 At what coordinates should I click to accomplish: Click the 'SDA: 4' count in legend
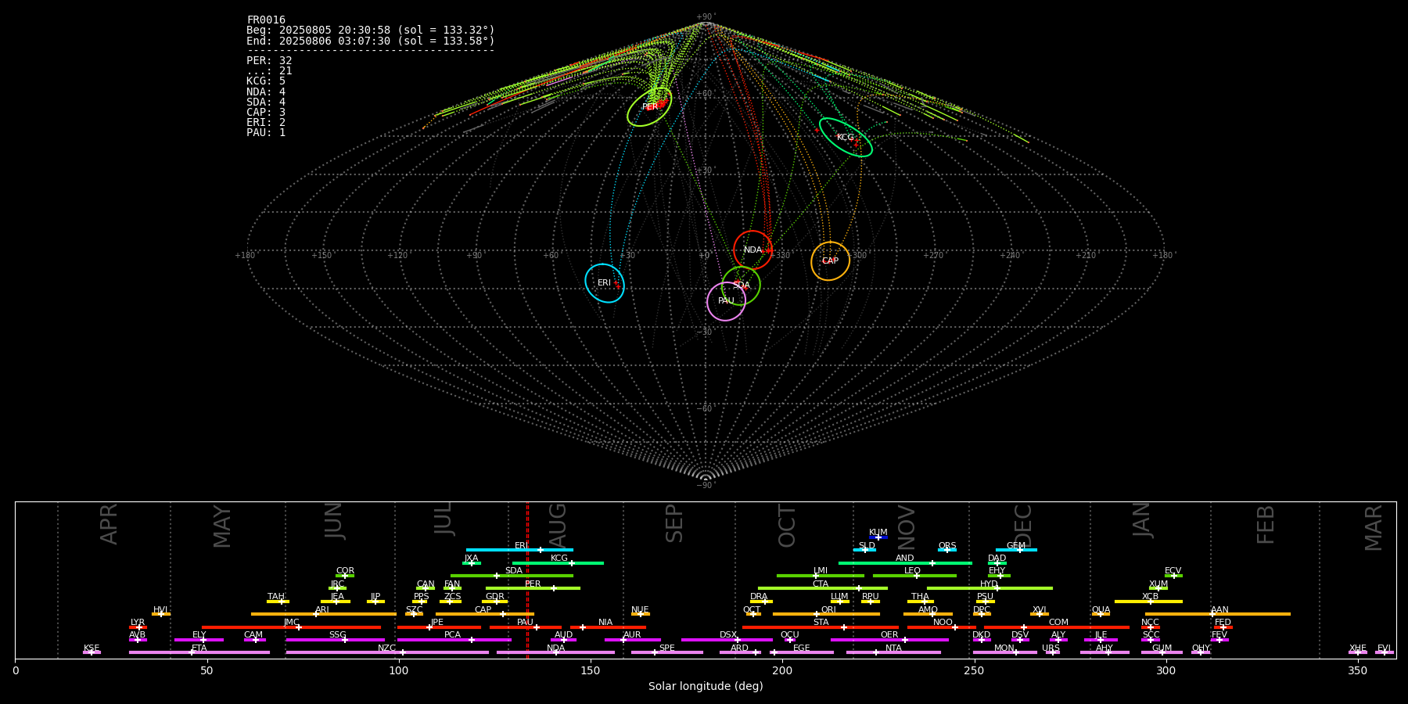click(266, 102)
